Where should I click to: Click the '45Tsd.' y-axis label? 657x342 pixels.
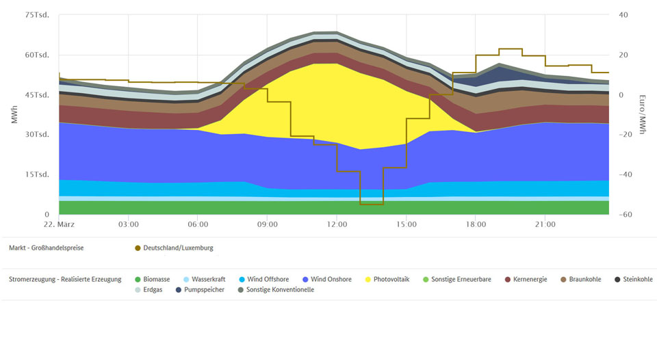(37, 95)
